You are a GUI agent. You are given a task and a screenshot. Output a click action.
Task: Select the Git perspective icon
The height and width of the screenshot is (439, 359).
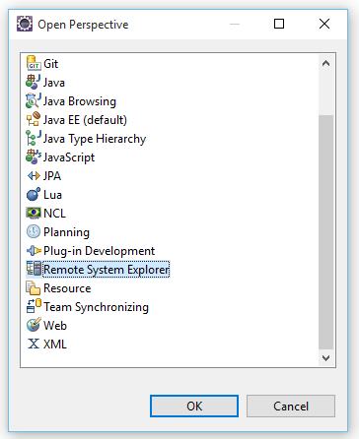tap(34, 63)
